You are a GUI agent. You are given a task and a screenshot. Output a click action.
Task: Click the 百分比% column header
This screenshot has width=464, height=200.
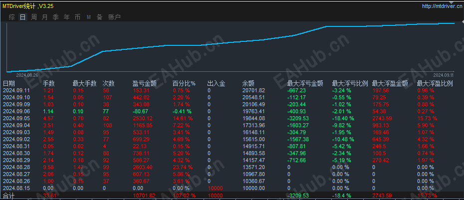coord(184,84)
